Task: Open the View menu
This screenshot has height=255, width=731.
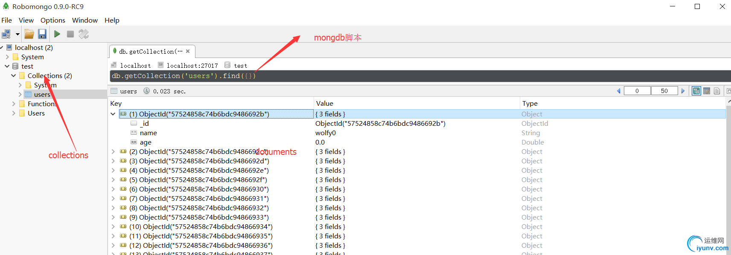Action: click(26, 20)
